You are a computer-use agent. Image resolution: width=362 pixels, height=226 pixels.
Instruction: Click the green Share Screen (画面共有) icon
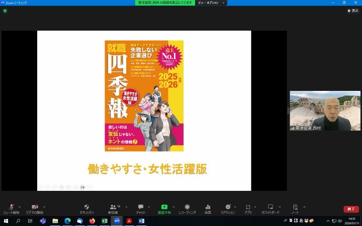point(164,208)
